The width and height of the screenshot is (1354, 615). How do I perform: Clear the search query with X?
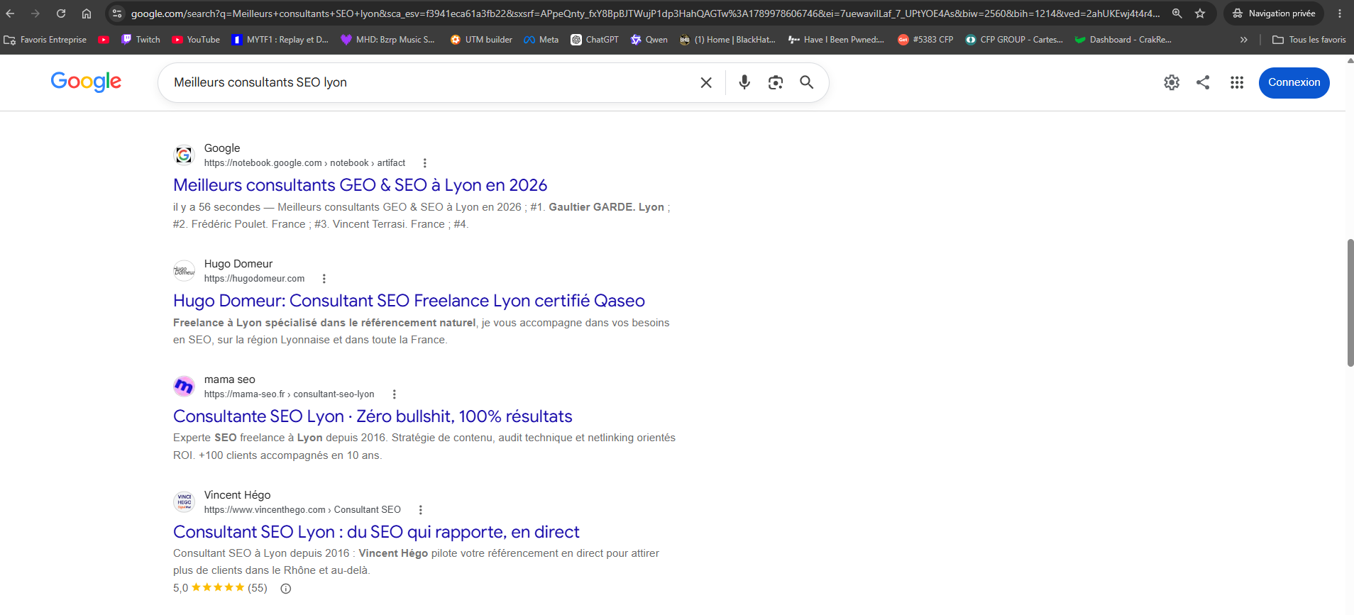pyautogui.click(x=706, y=82)
